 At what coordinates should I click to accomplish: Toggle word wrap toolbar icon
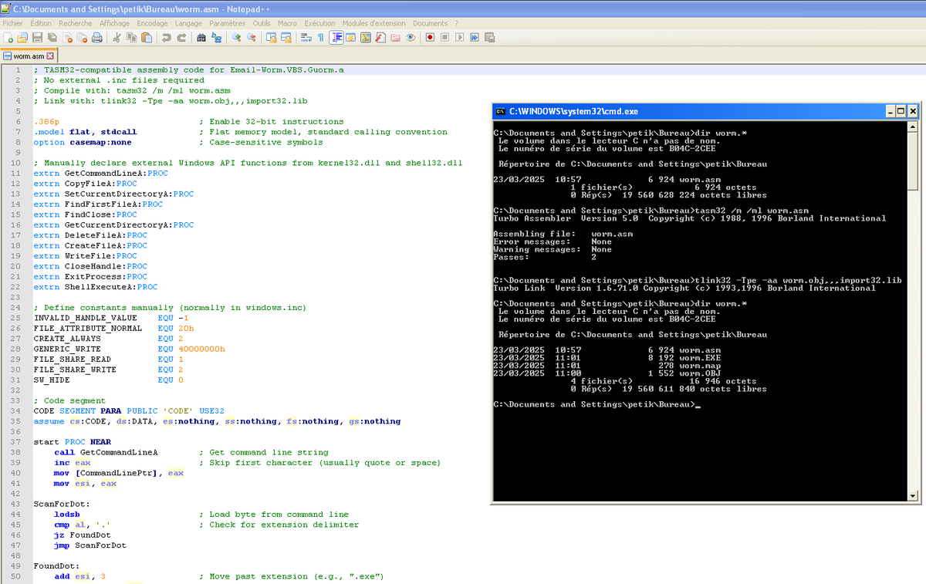(306, 37)
